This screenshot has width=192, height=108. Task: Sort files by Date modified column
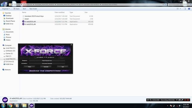(x=59, y=12)
